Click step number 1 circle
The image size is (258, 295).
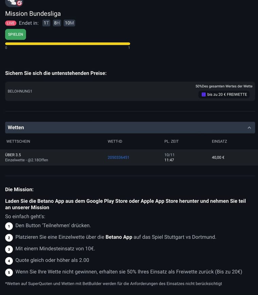click(9, 226)
